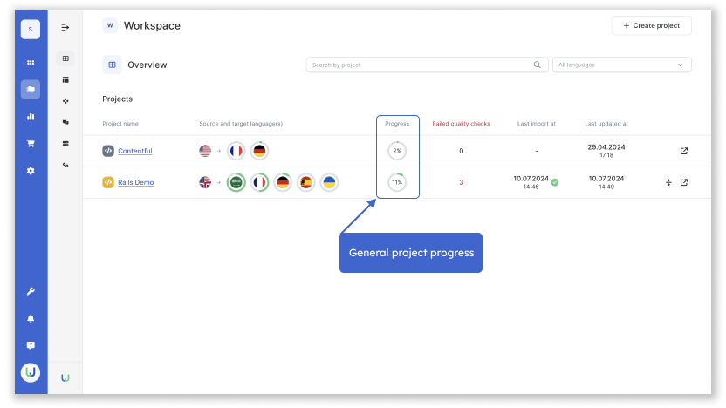
Task: Open the Contentful project link
Action: pos(134,151)
